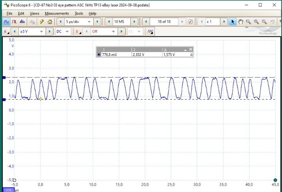Open channel A DC coupling dropdown
The image size is (282, 192).
(x=62, y=32)
